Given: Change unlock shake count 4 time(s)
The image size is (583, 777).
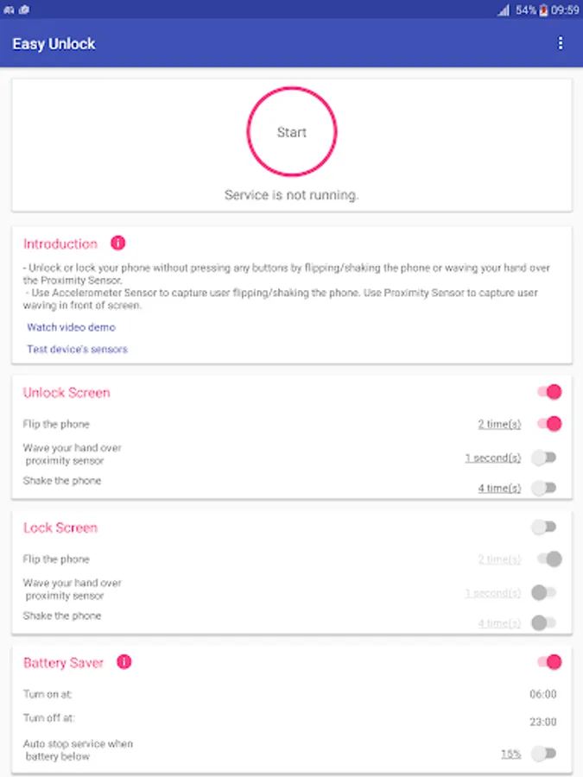Looking at the screenshot, I should 499,489.
